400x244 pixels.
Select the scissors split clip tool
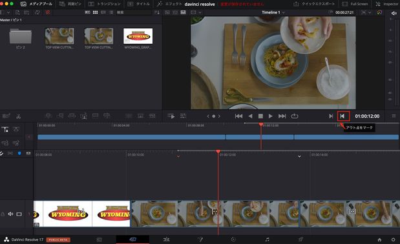(18, 116)
